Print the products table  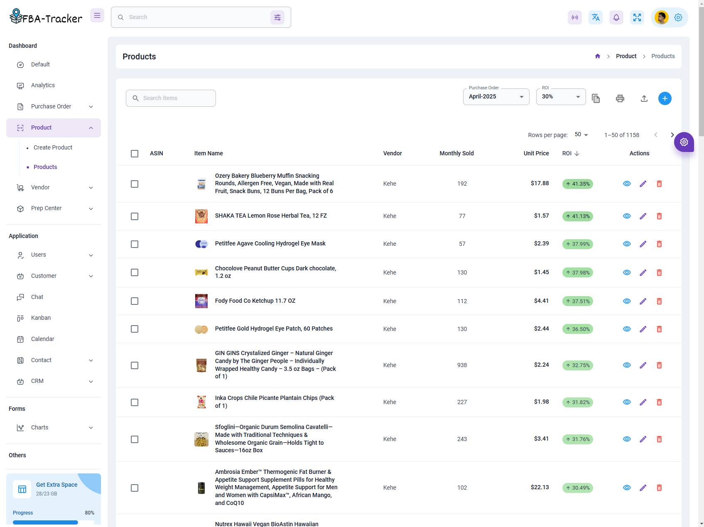coord(620,98)
